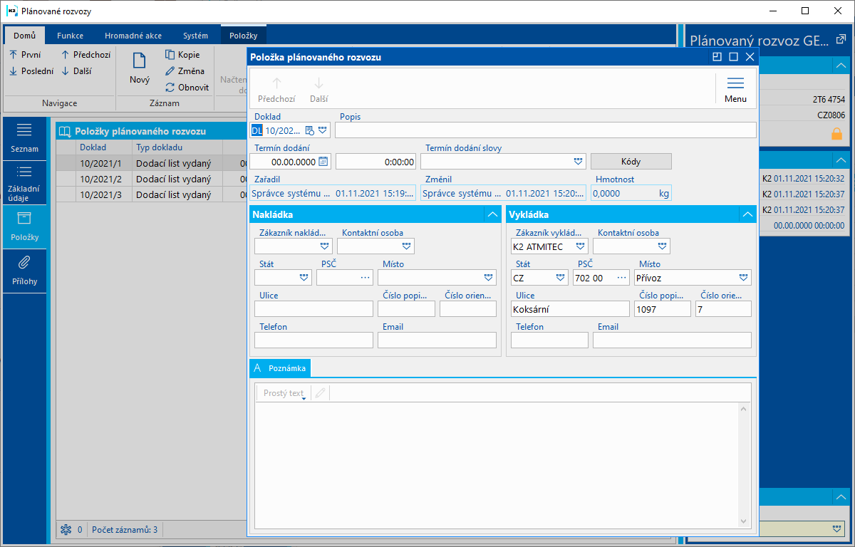Viewport: 855px width, 547px height.
Task: Collapse the Nakládka section
Action: click(x=492, y=214)
